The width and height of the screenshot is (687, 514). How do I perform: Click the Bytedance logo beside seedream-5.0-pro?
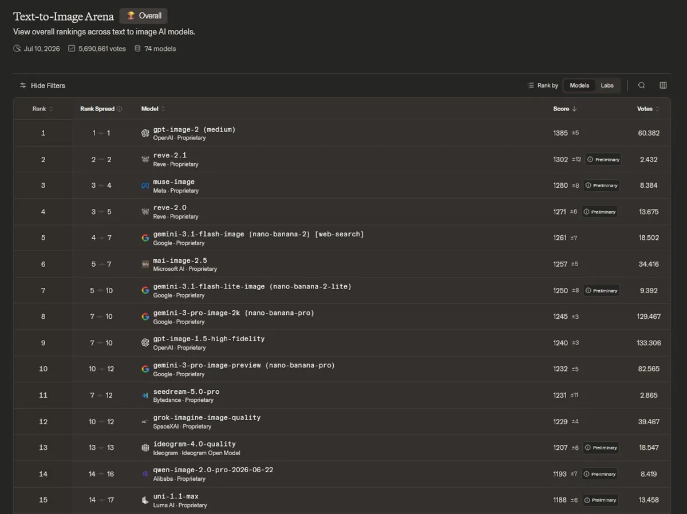click(x=145, y=396)
